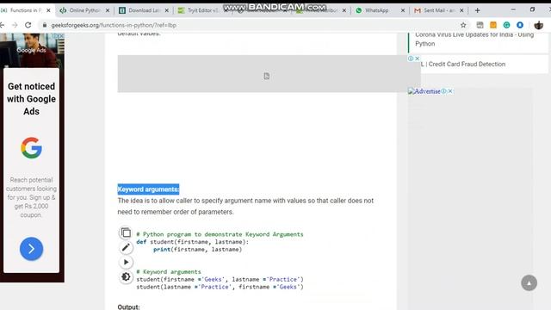The image size is (551, 310).
Task: Click the def student(firstname, lastname) code line
Action: click(x=193, y=242)
